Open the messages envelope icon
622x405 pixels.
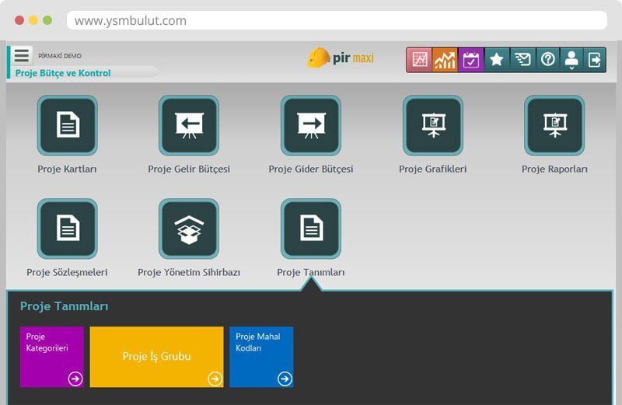point(522,60)
